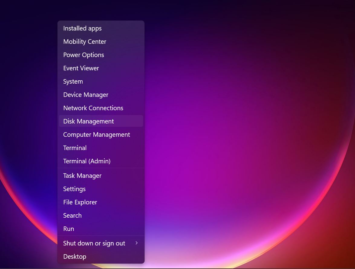Screen dimensions: 355x269
Task: Launch File Explorer
Action: click(101, 202)
